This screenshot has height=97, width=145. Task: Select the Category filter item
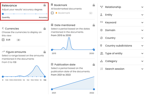pos(122,61)
